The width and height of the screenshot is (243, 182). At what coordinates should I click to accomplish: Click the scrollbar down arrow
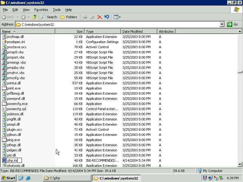pos(240,164)
